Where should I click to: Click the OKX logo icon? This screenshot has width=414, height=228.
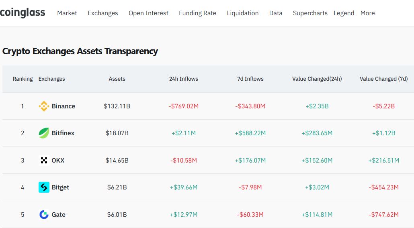[44, 160]
